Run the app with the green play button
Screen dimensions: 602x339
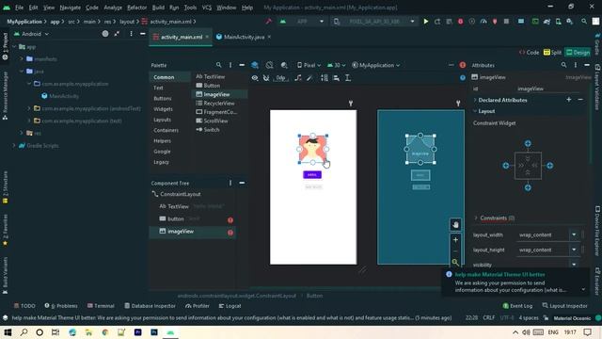425,22
